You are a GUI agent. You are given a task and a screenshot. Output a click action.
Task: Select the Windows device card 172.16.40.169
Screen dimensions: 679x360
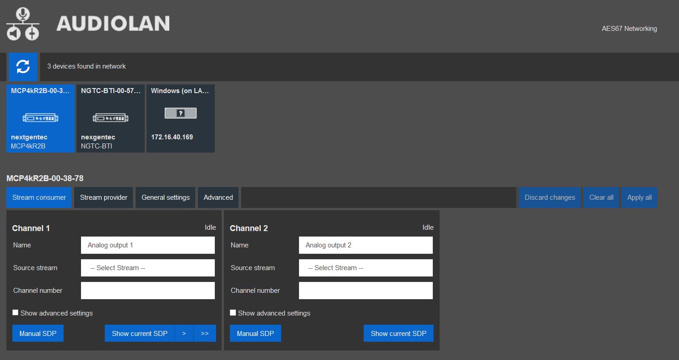pos(181,118)
